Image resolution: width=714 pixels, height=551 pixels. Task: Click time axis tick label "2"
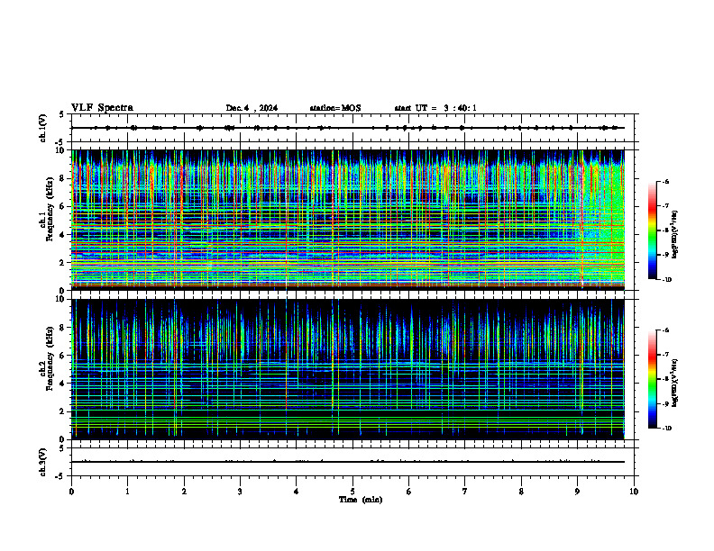pyautogui.click(x=184, y=492)
